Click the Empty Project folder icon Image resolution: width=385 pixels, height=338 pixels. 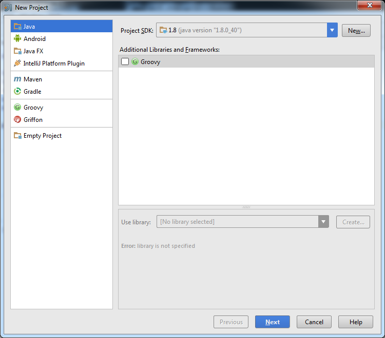(x=17, y=135)
